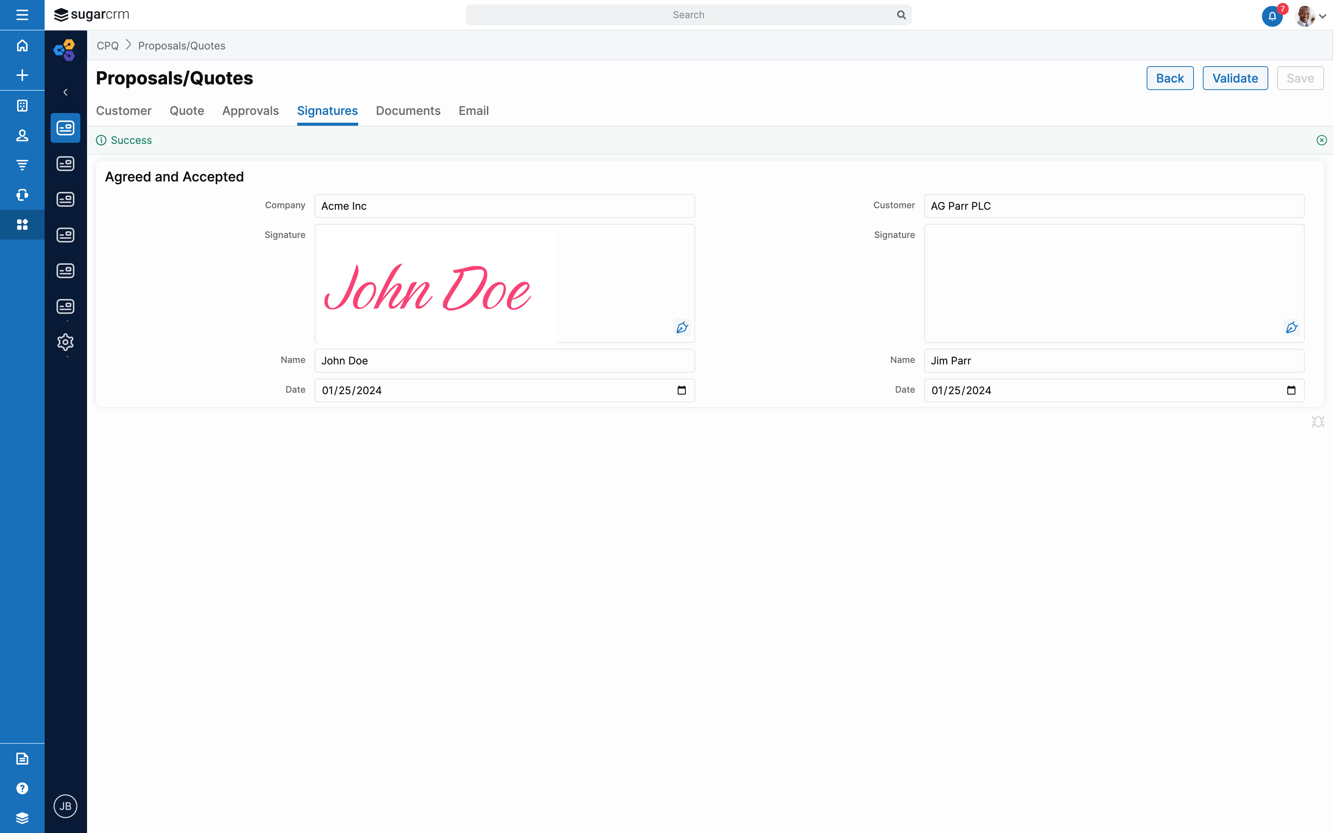This screenshot has height=833, width=1333.
Task: Click the settings gear icon
Action: (65, 342)
